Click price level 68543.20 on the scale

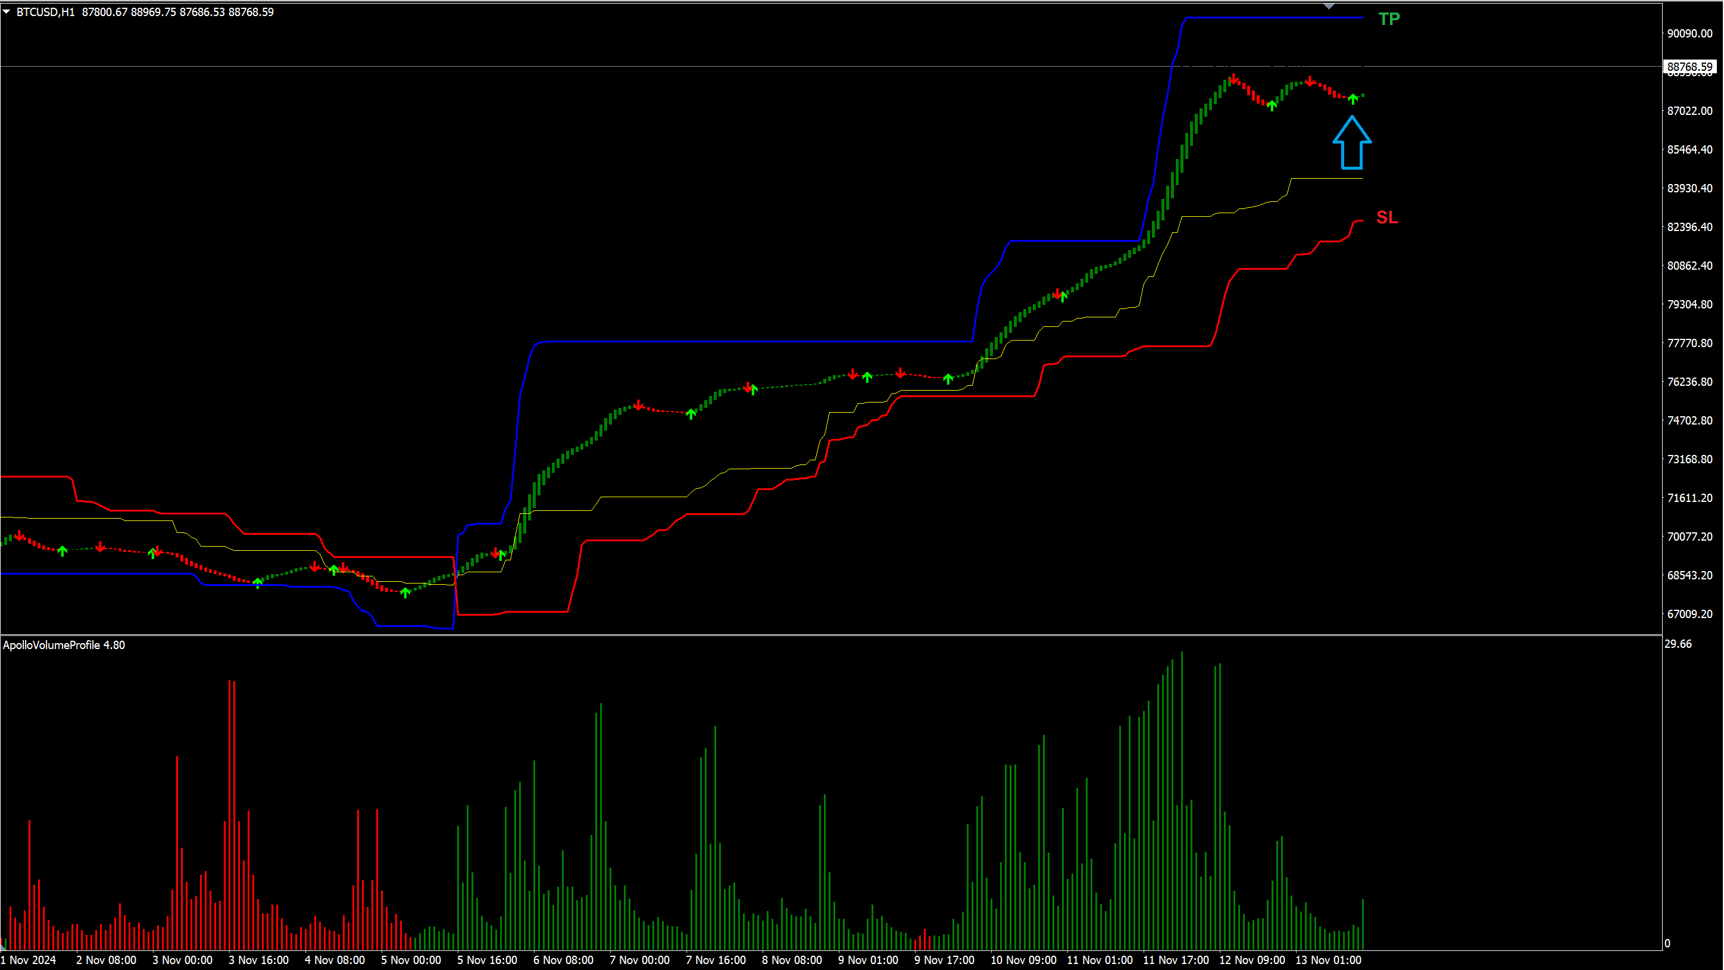1689,576
